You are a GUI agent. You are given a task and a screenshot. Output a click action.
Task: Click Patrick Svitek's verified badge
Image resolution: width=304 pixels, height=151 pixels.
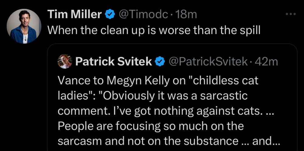pos(160,62)
